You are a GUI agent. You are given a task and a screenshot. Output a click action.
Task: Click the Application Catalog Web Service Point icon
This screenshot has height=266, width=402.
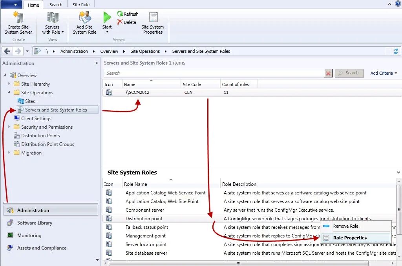tap(109, 193)
